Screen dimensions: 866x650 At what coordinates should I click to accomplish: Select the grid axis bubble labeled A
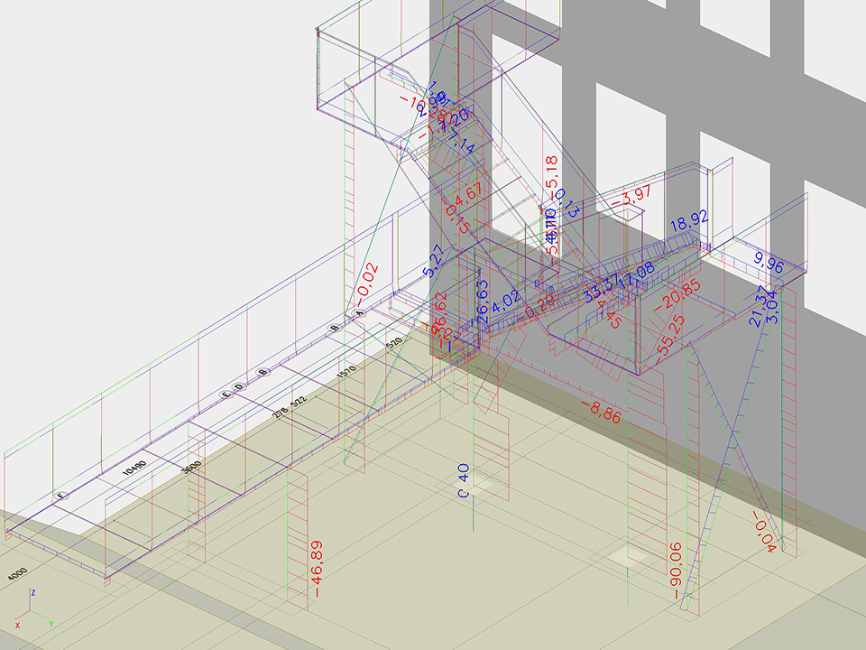coord(359,313)
